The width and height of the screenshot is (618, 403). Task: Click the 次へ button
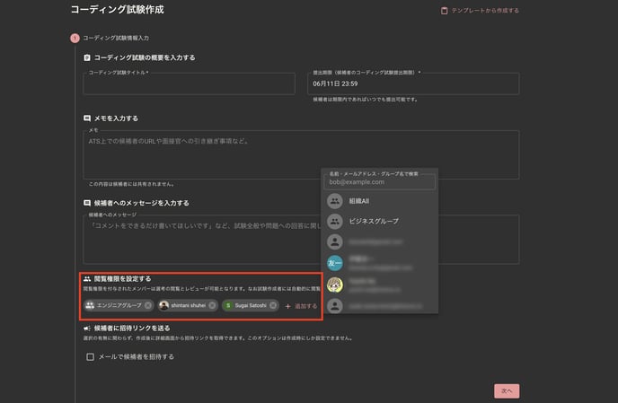click(x=507, y=390)
